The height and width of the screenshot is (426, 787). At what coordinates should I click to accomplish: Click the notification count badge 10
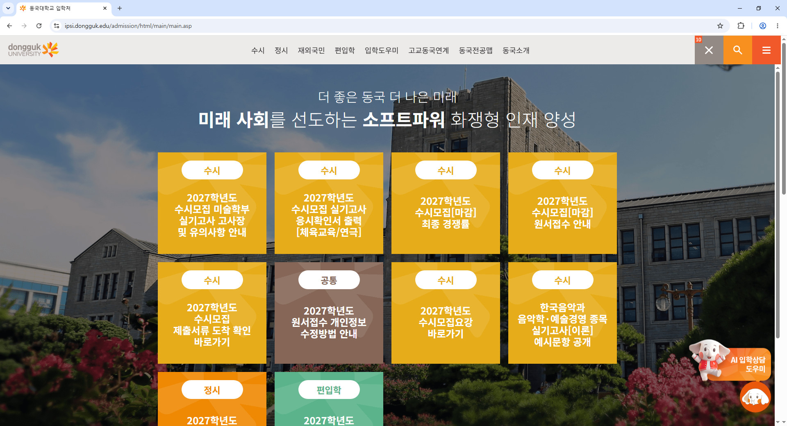tap(698, 40)
